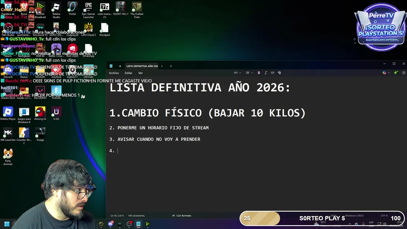Toggle italic formatting in Notepad
The width and height of the screenshot is (407, 229).
tap(266, 73)
